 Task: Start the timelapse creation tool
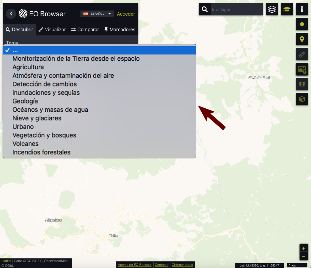302,84
